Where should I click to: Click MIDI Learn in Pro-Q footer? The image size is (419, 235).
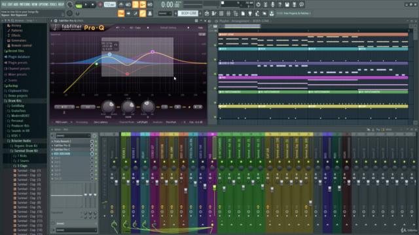tap(61, 122)
